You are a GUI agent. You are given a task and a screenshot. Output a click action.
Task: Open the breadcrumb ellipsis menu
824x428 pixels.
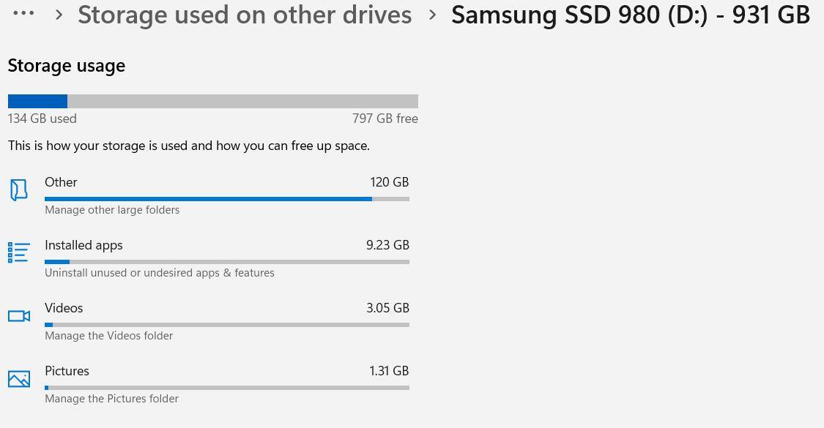click(x=23, y=13)
